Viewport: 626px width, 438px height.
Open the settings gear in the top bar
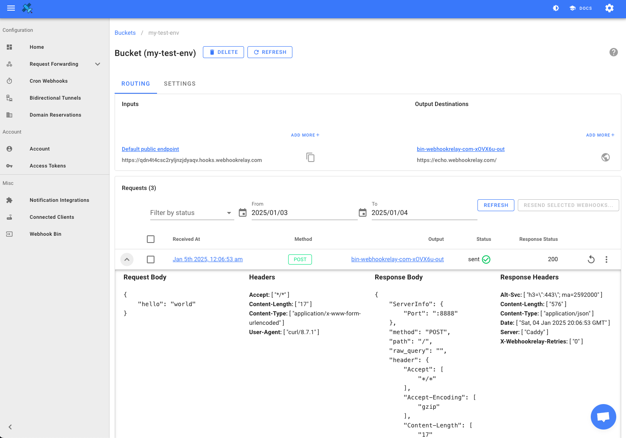pos(609,8)
